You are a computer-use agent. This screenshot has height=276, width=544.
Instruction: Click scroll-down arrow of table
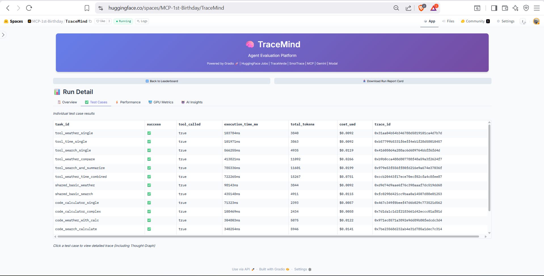coord(489,233)
